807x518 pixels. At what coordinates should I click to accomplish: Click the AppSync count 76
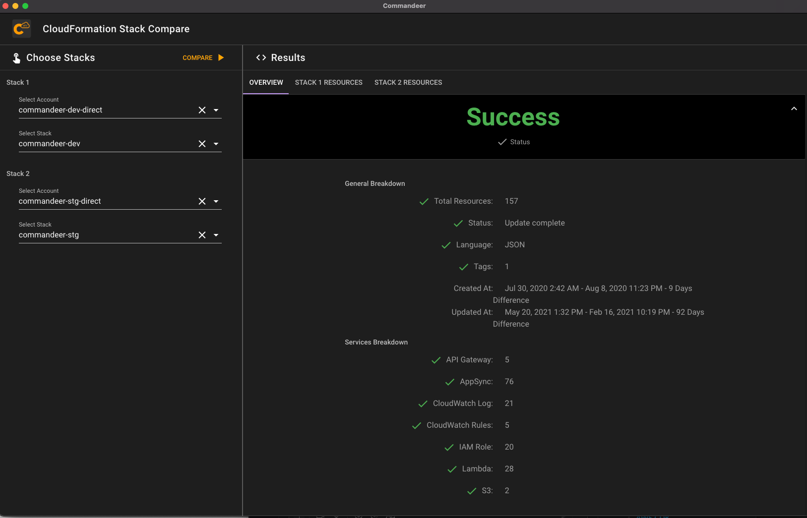pos(509,382)
